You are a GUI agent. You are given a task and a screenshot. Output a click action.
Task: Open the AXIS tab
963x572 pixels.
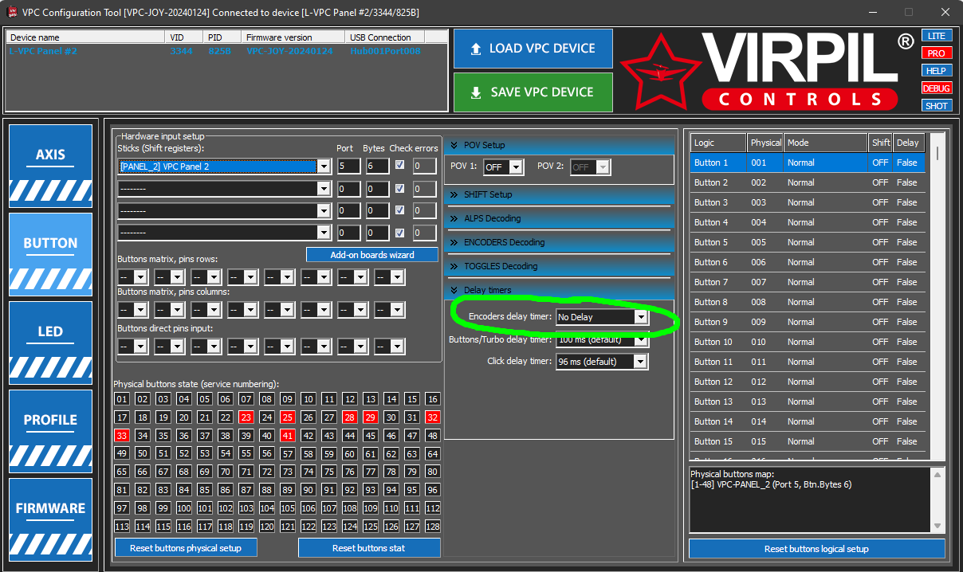pos(50,165)
